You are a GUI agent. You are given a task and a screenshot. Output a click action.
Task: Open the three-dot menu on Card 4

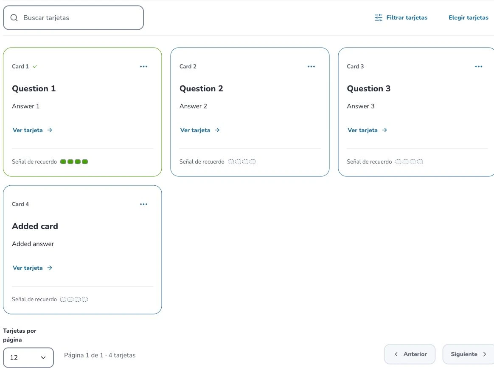(x=144, y=204)
